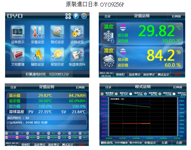The width and height of the screenshot is (191, 150).
Task: Open 文档管理 folder icon
Action: point(18,54)
